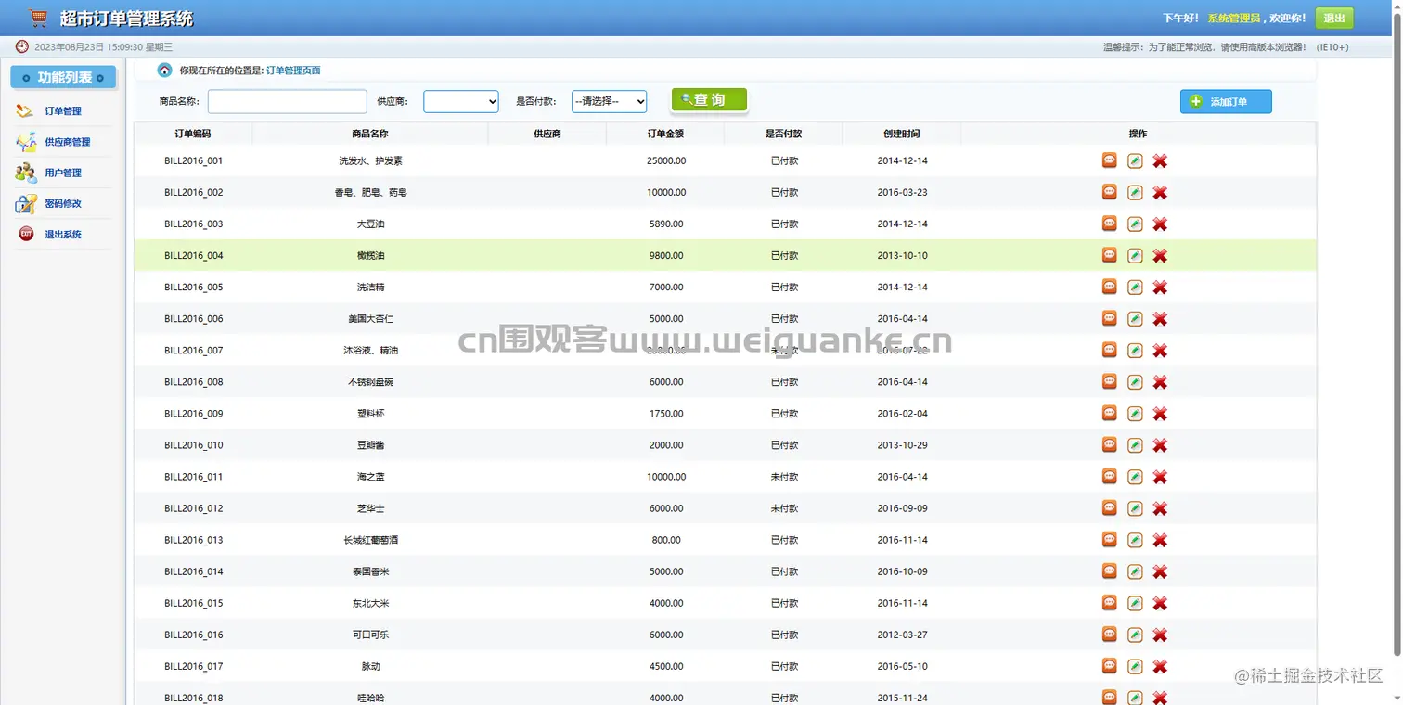Delete order BILL2016_016 with red X

(x=1160, y=635)
